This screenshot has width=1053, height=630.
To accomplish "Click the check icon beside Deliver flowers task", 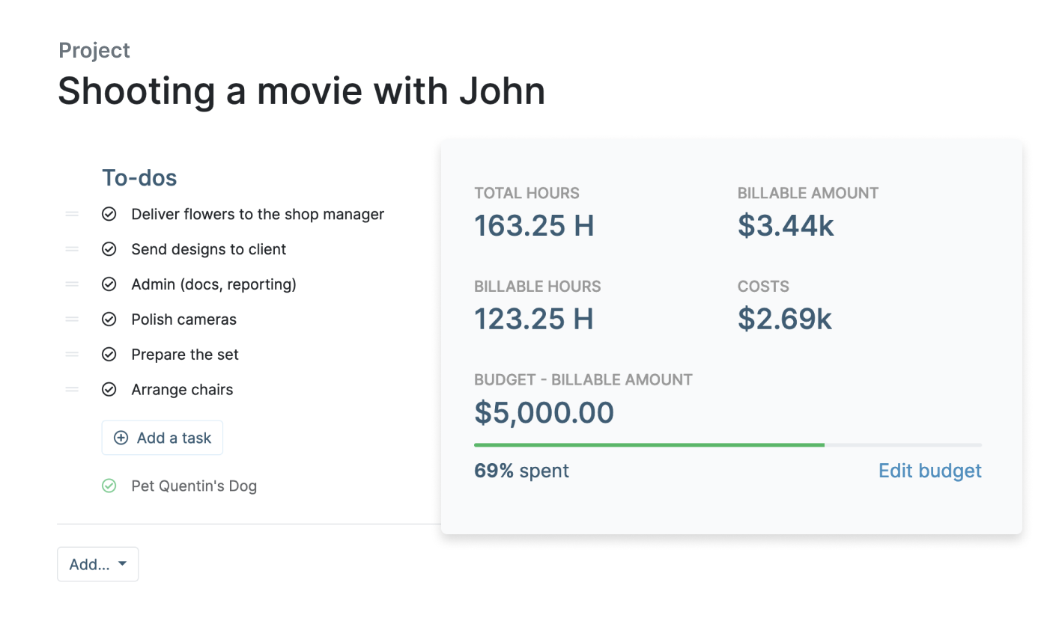I will point(109,214).
